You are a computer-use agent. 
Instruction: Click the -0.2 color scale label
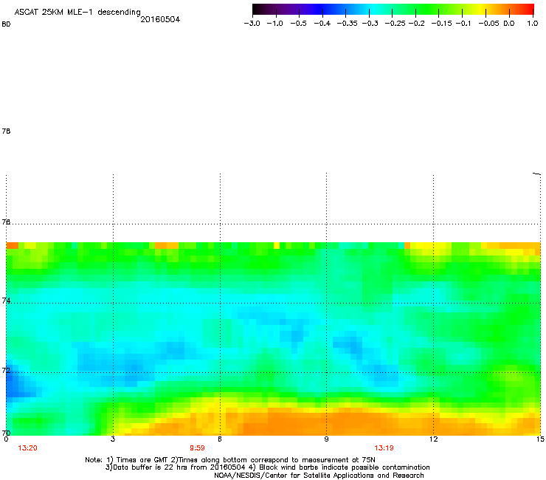pyautogui.click(x=417, y=24)
